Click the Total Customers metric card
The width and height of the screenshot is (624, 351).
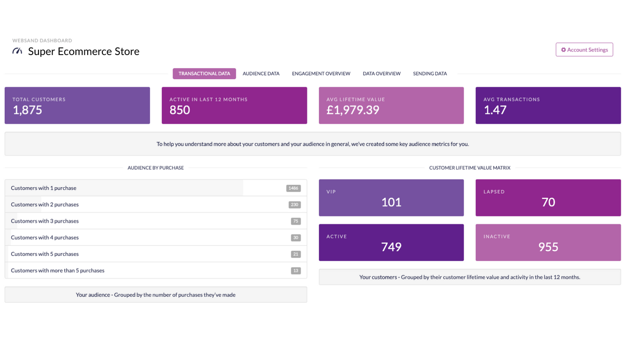(77, 105)
